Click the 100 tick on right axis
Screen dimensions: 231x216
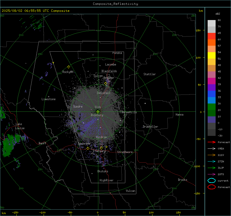coord(198,58)
